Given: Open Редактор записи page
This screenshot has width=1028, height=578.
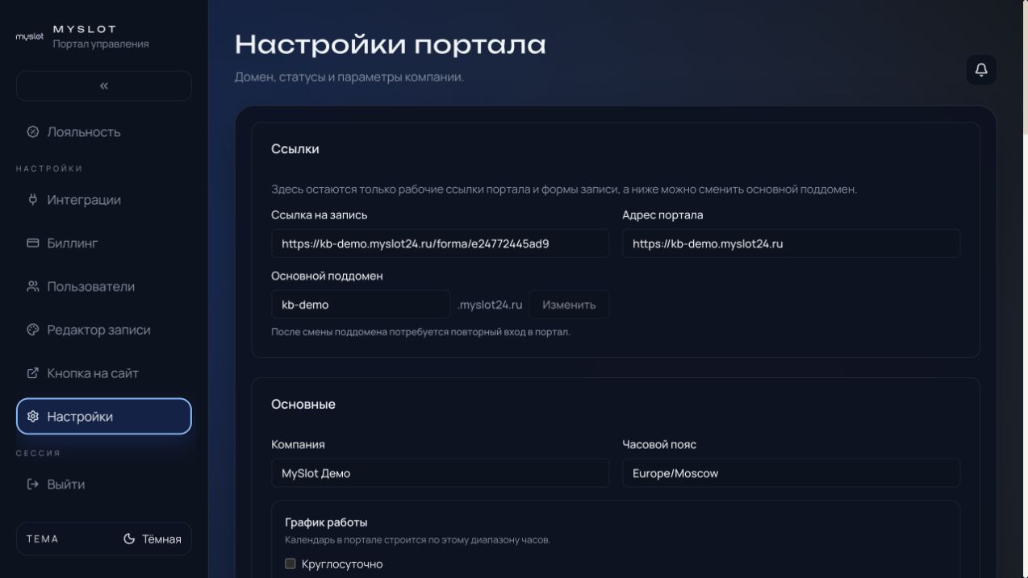Looking at the screenshot, I should click(x=104, y=330).
